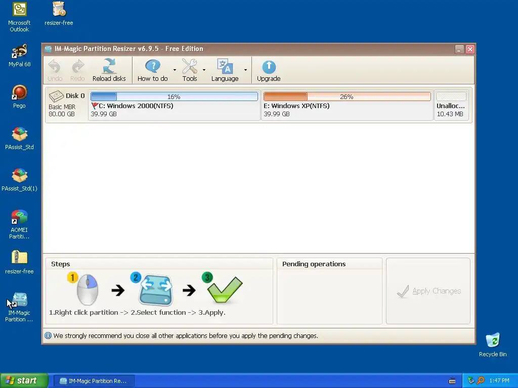518x388 pixels.
Task: Open the Windows start menu
Action: (x=24, y=381)
